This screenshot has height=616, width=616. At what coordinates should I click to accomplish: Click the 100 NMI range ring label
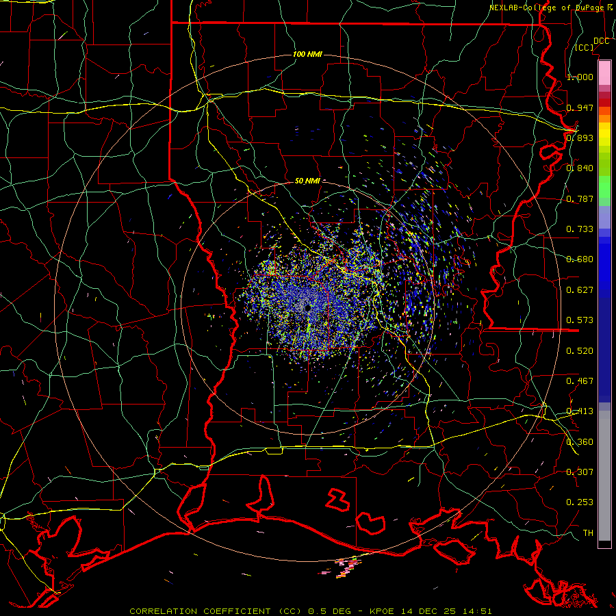click(307, 54)
